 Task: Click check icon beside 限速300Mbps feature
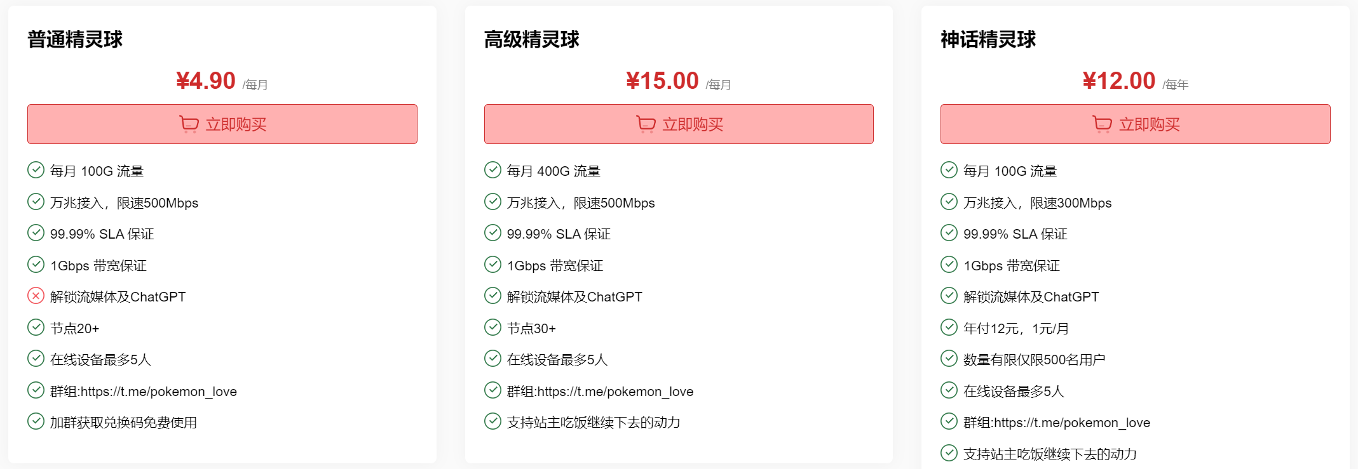click(x=949, y=202)
